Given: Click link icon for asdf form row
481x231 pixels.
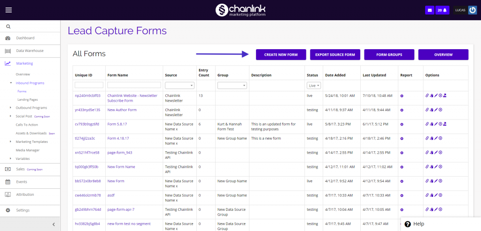Looking at the screenshot, I should click(x=427, y=195).
